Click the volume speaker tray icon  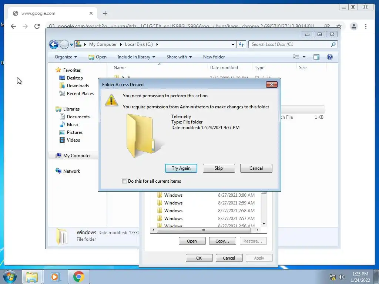[x=342, y=277]
